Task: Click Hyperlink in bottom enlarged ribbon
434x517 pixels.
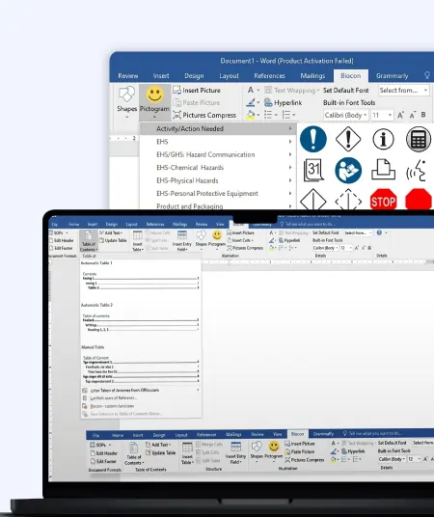Action: click(353, 451)
